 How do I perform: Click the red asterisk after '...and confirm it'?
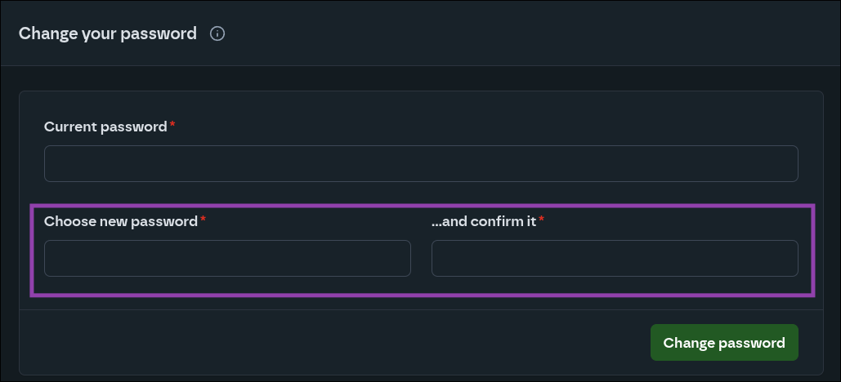[x=542, y=220]
